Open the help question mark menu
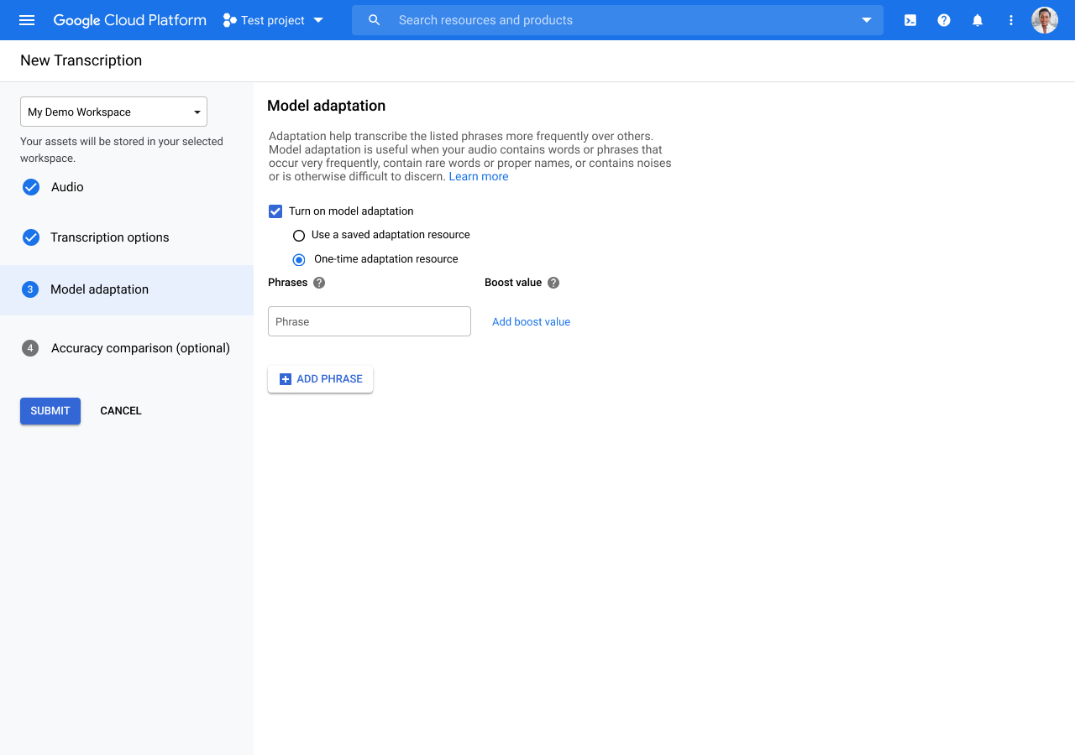Viewport: 1075px width, 755px height. (x=944, y=20)
